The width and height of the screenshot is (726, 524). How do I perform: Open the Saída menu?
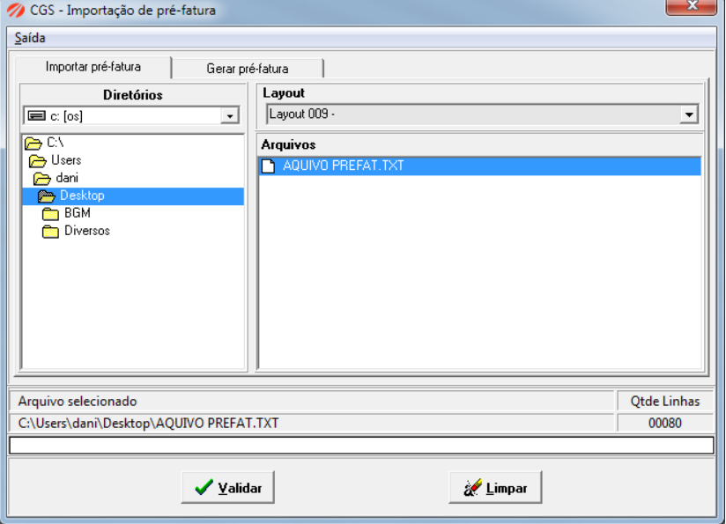tap(30, 38)
